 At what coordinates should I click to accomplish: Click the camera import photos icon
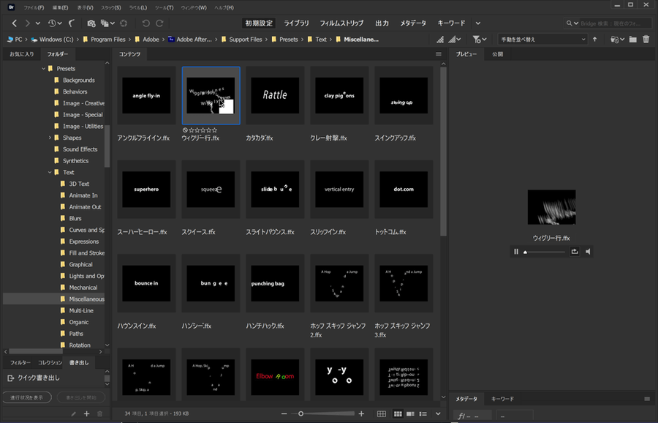(91, 23)
